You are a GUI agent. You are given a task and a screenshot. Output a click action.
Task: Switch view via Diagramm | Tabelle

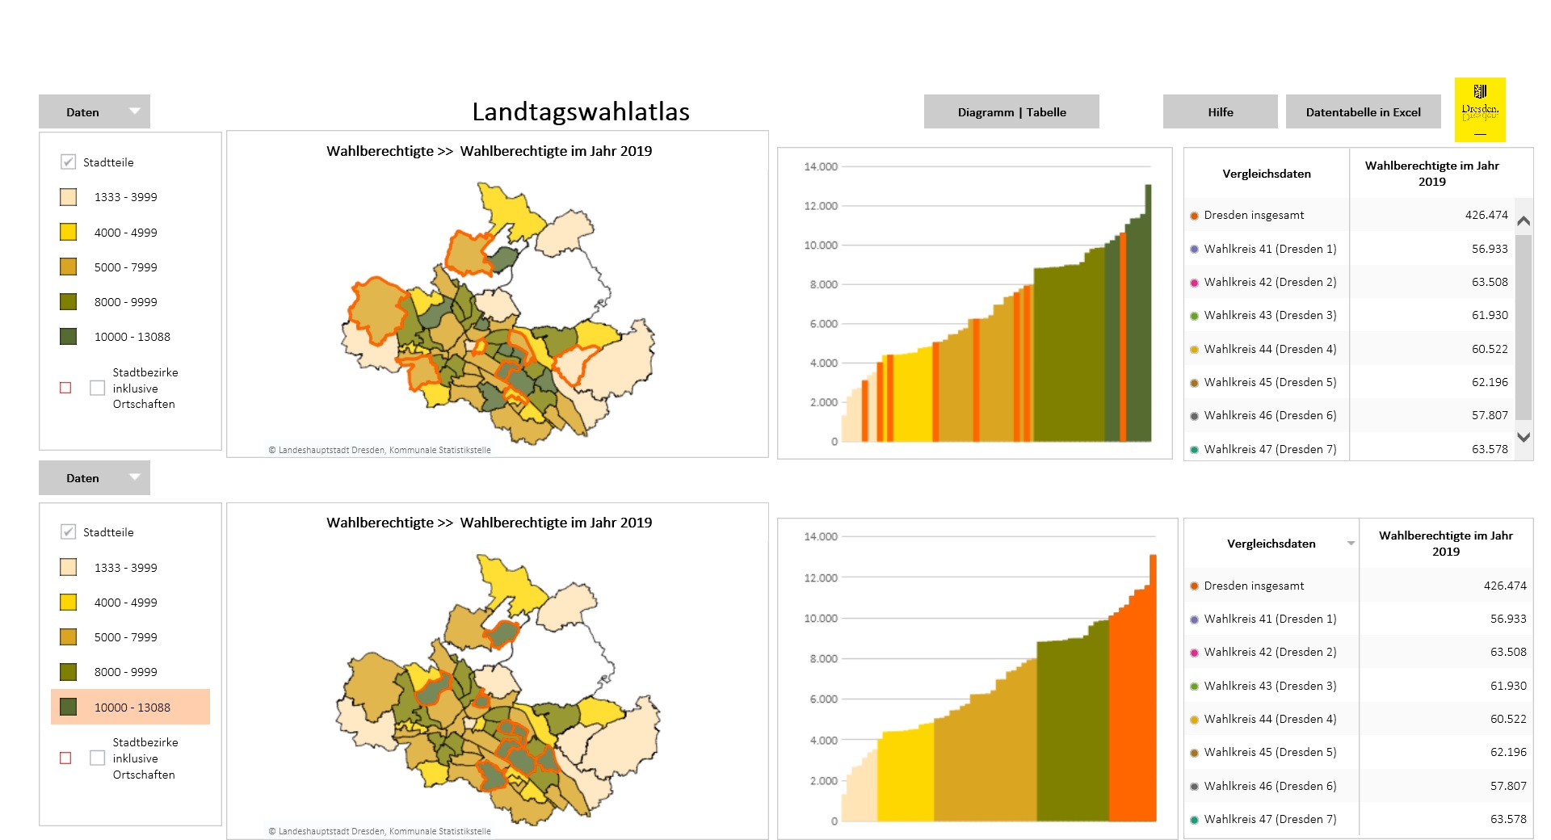pyautogui.click(x=1011, y=112)
